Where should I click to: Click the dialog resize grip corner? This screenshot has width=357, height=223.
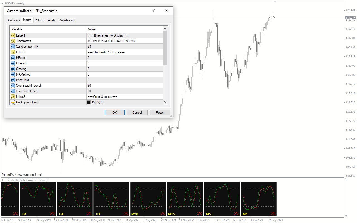(x=171, y=116)
